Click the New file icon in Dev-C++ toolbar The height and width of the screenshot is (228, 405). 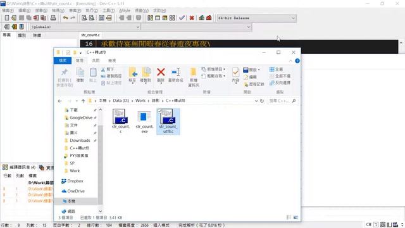[7, 18]
